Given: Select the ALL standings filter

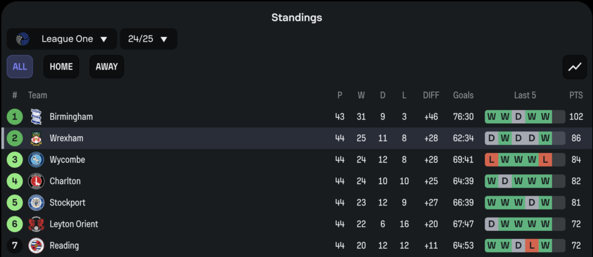Looking at the screenshot, I should [x=20, y=67].
